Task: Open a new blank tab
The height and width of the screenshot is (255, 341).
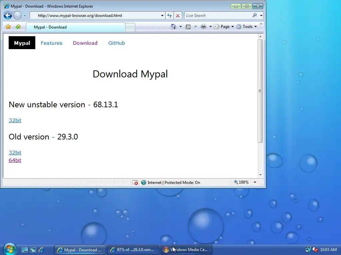Action: pyautogui.click(x=130, y=27)
